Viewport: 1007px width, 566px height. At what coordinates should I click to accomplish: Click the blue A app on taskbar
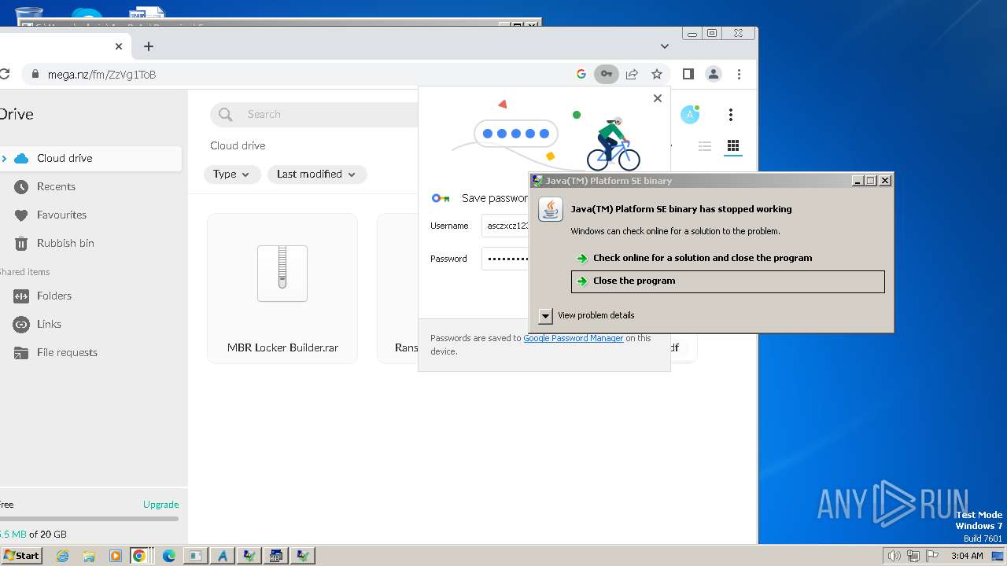pos(222,556)
